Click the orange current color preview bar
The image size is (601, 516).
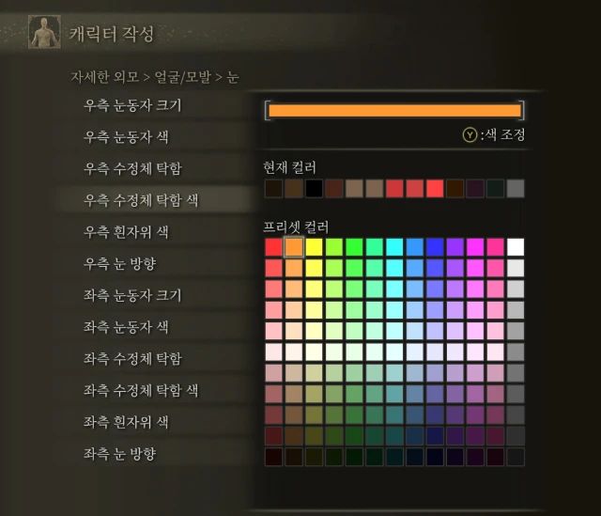click(394, 111)
